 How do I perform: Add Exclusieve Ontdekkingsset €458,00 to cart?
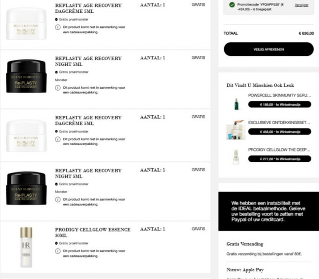(x=280, y=132)
